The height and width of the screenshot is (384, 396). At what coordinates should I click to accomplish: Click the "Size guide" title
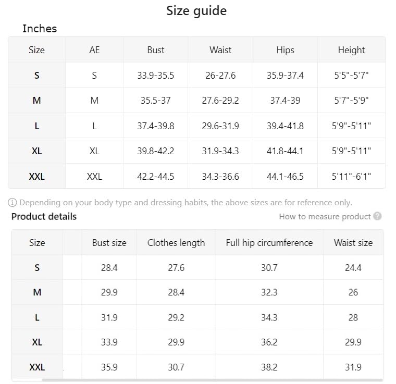[x=196, y=10]
